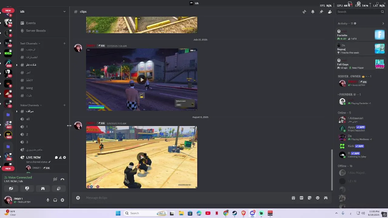The width and height of the screenshot is (388, 218).
Task: Open notification settings bell icon
Action: 313,12
